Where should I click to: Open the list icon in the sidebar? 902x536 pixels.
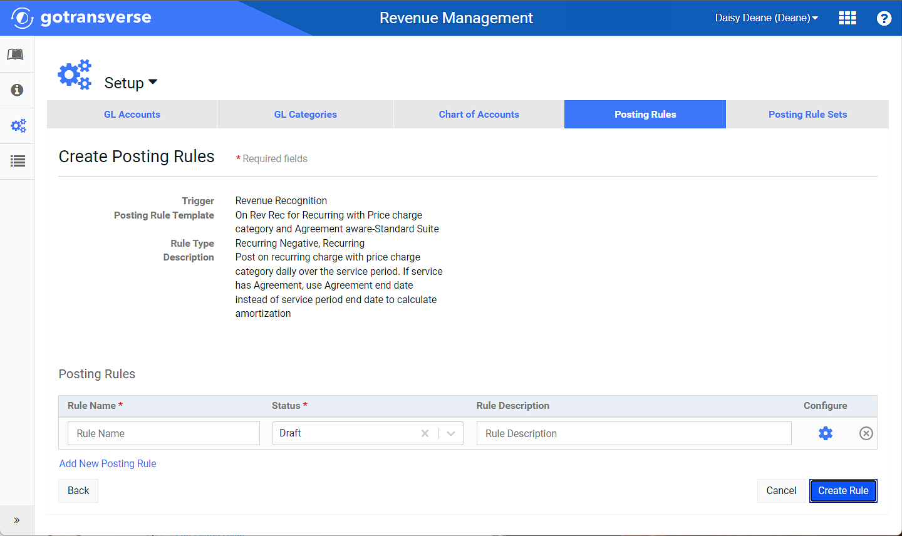pyautogui.click(x=18, y=162)
